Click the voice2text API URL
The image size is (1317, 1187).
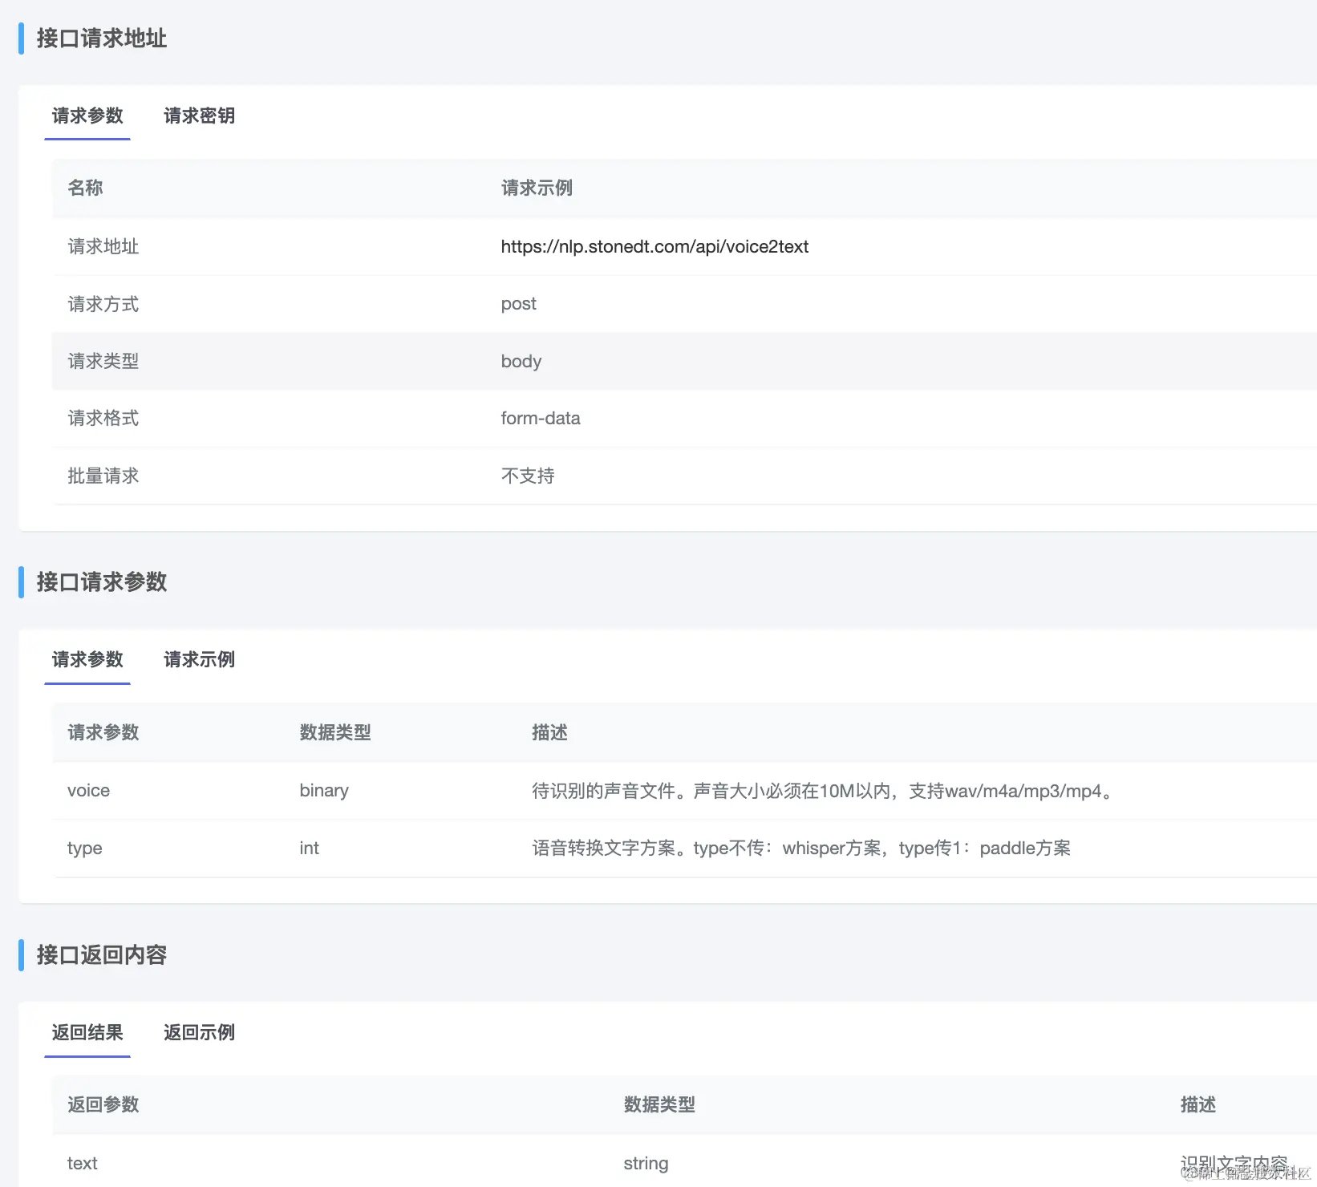(x=654, y=246)
